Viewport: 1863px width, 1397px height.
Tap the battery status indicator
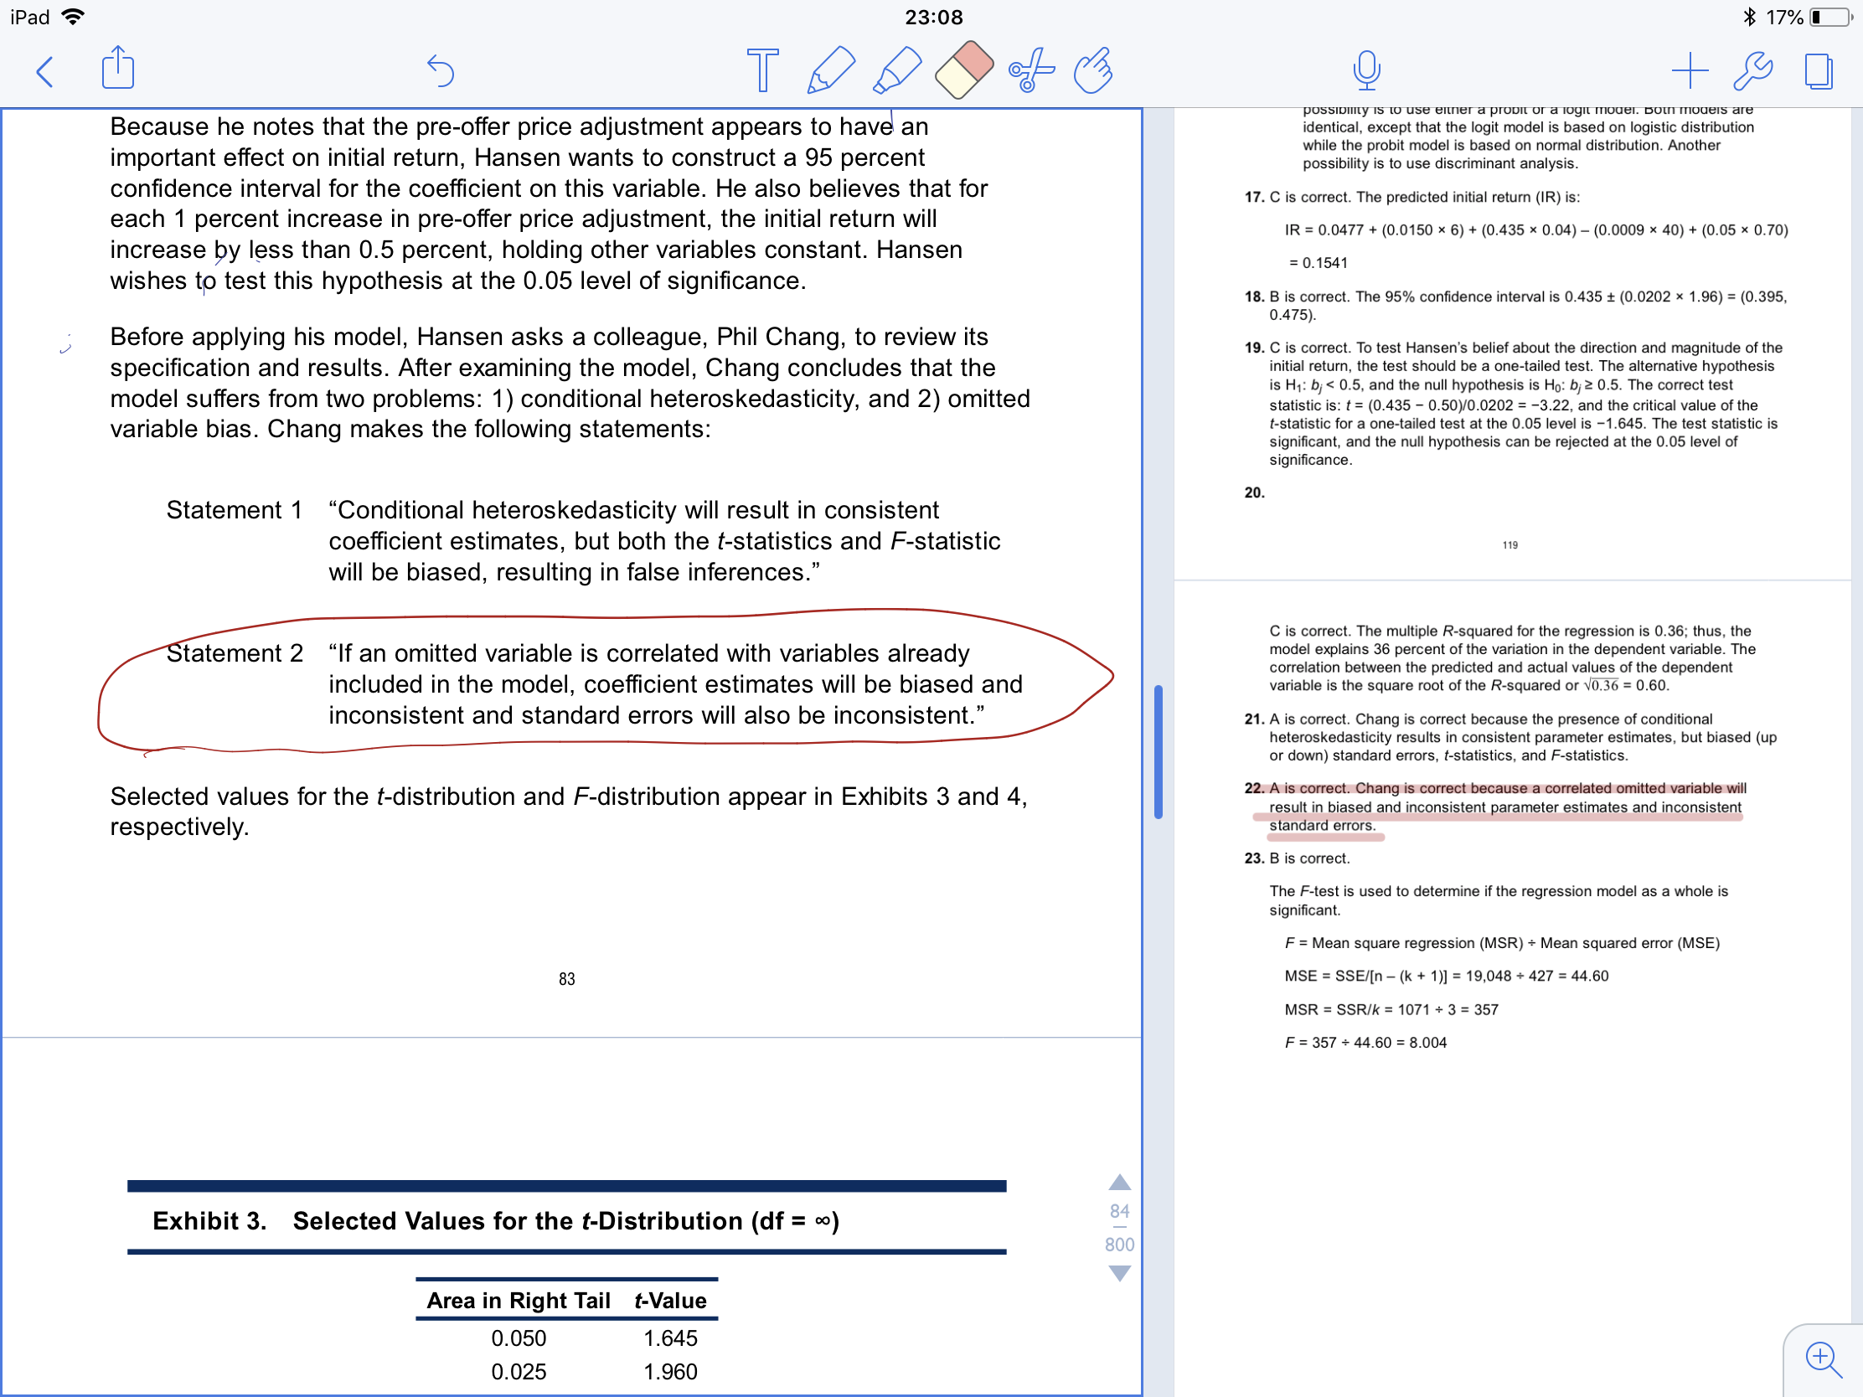[1829, 17]
